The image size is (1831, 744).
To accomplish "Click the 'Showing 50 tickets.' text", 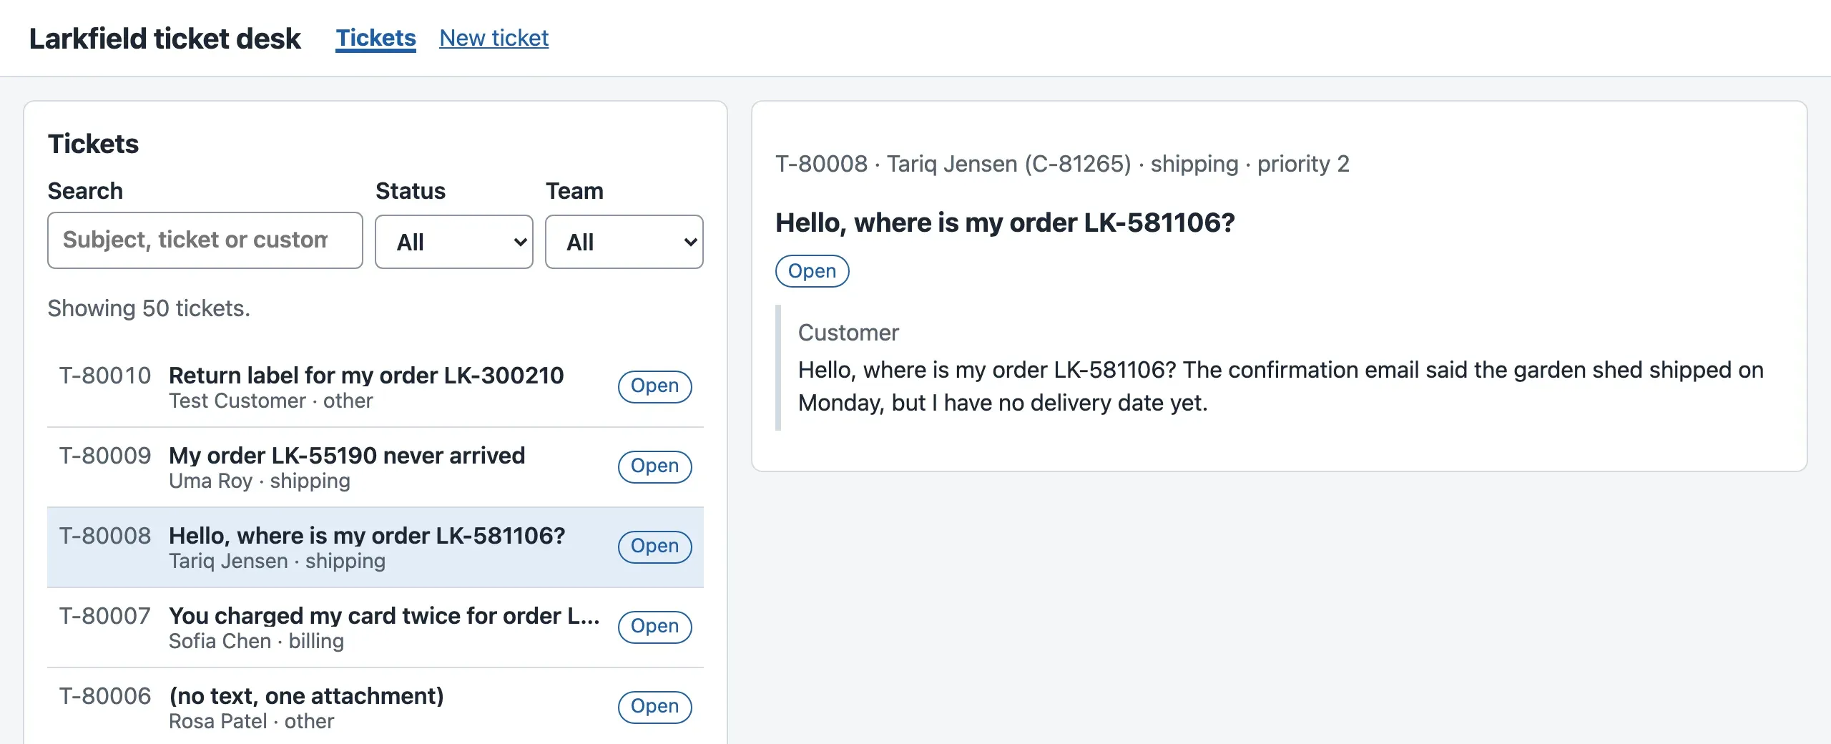I will [x=149, y=308].
